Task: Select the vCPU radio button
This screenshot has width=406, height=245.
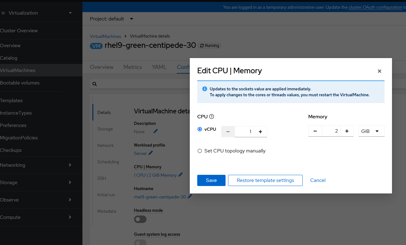Action: [200, 129]
